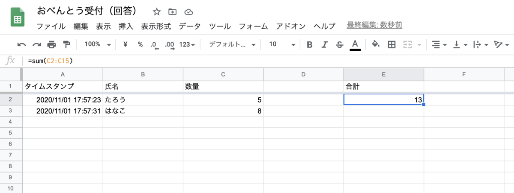
Task: Open the フォーム menu
Action: 254,26
